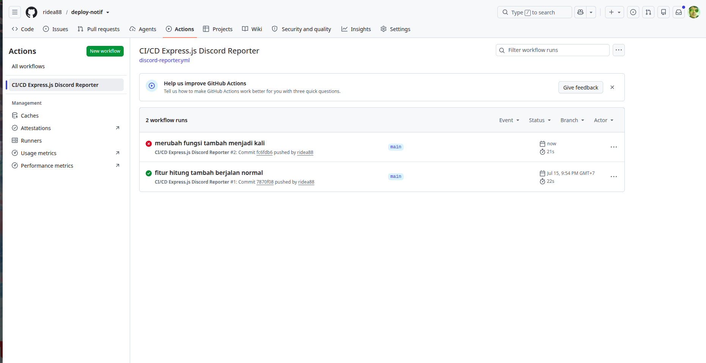Open Caches in Management section

point(66,116)
